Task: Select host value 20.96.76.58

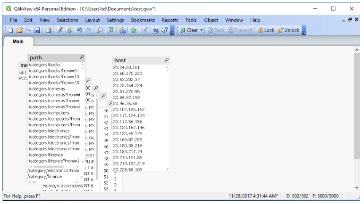Action: tap(125, 104)
